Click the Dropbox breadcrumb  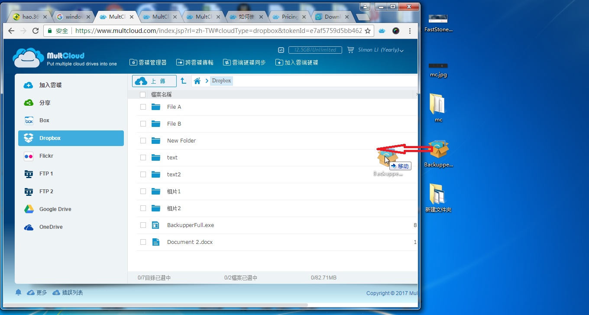point(222,81)
